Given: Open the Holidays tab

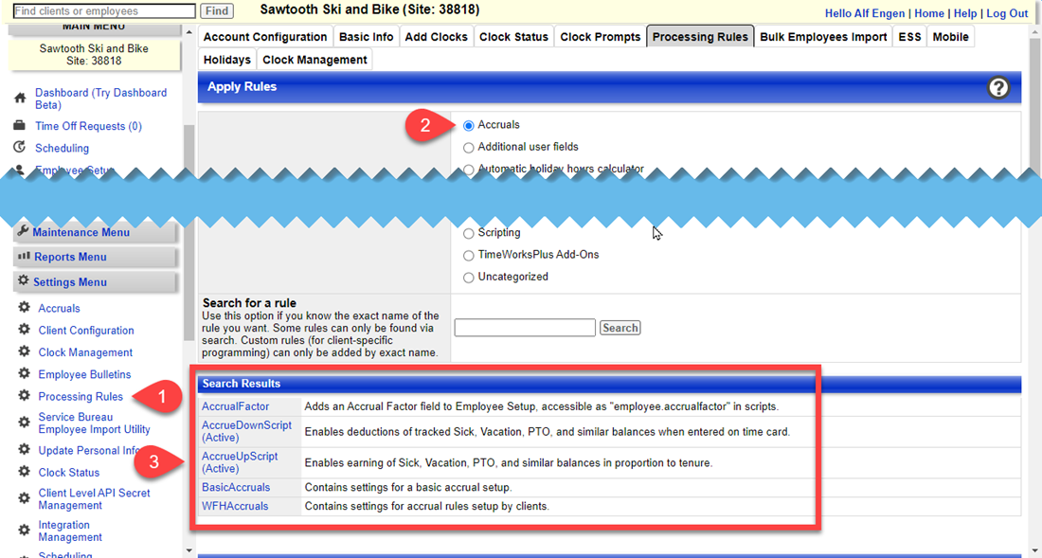Looking at the screenshot, I should [226, 59].
